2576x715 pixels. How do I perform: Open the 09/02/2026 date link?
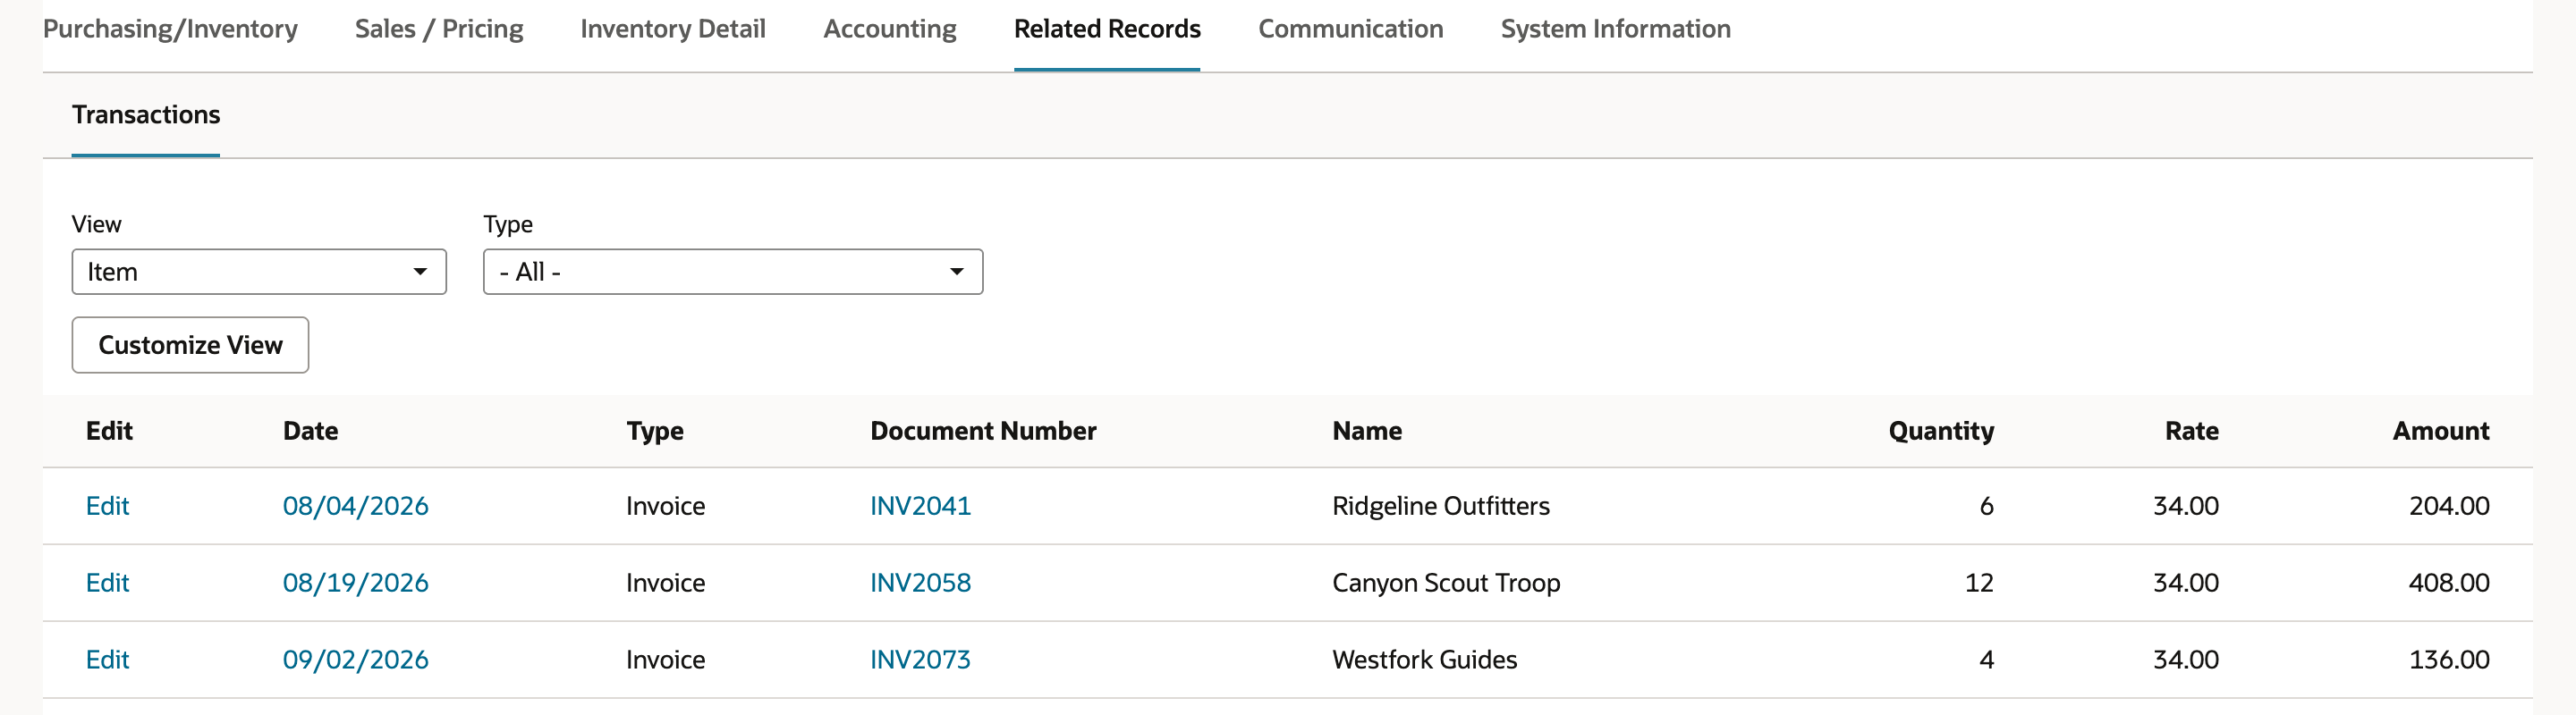356,660
